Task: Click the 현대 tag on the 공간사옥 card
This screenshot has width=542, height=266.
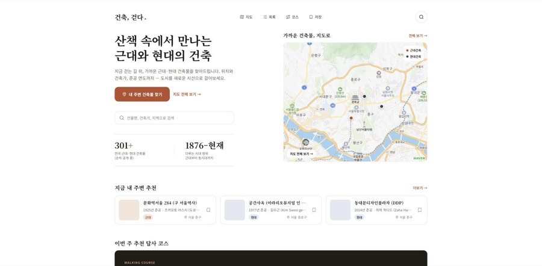Action: tap(254, 217)
